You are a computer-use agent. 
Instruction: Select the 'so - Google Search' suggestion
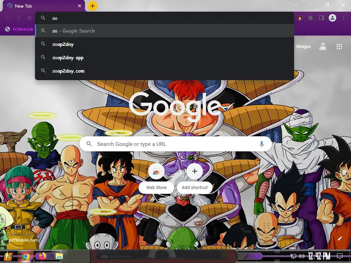(164, 31)
